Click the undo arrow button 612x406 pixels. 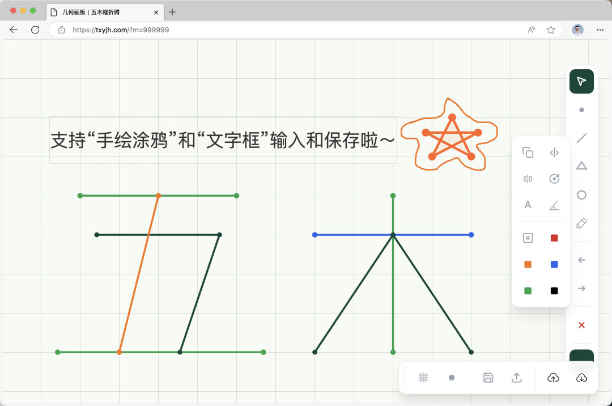(x=581, y=260)
